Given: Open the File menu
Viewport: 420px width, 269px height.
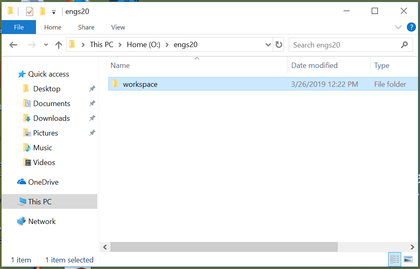Looking at the screenshot, I should click(x=19, y=27).
